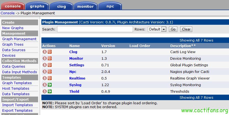The width and height of the screenshot is (229, 115).
Task: Open the Realtime plugin link
Action: point(77,78)
